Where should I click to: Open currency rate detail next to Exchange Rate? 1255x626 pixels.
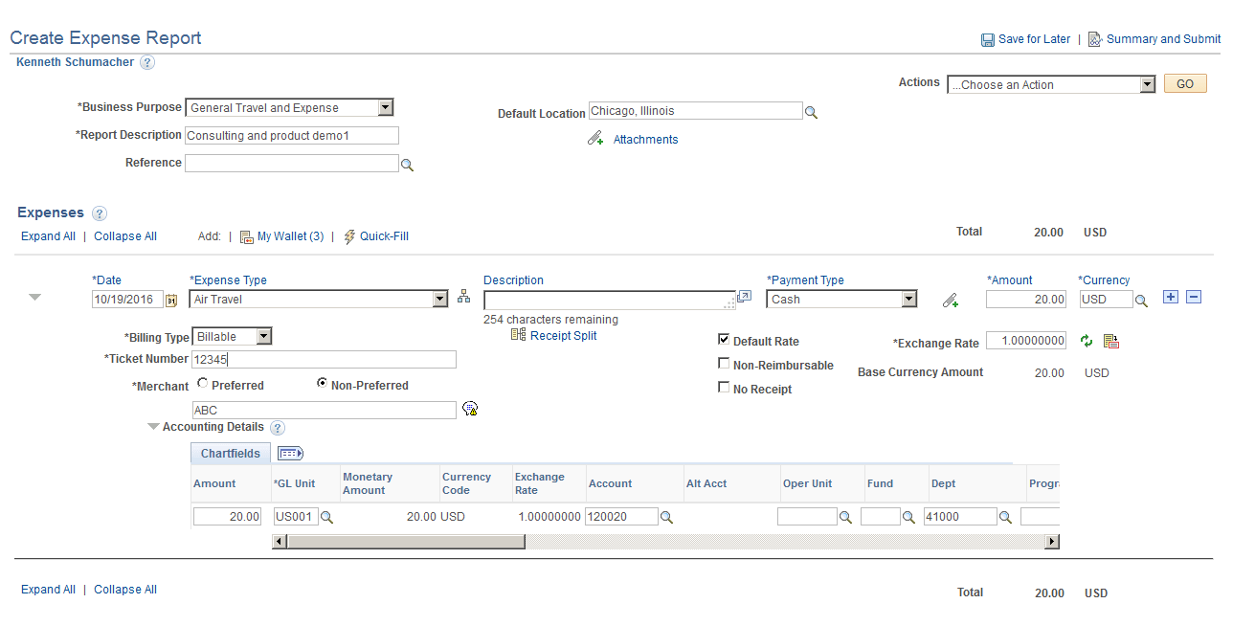1111,341
